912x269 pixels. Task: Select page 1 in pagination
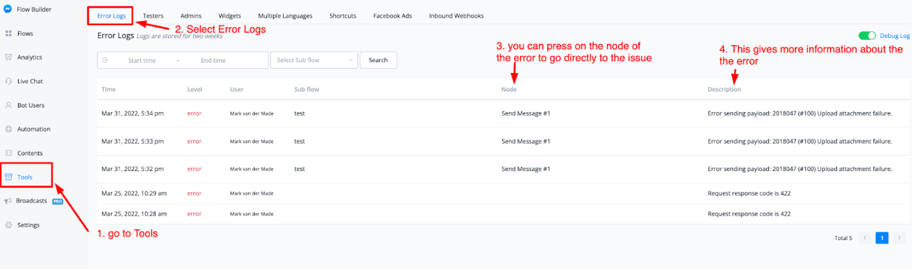[x=882, y=238]
